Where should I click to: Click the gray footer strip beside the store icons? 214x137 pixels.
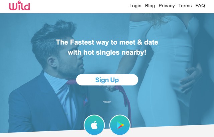tap(172, 131)
